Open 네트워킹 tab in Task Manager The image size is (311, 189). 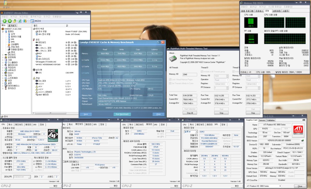point(276,11)
